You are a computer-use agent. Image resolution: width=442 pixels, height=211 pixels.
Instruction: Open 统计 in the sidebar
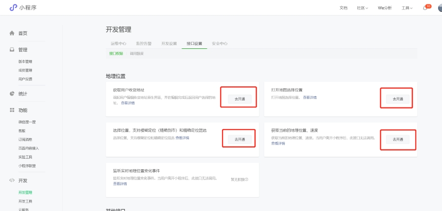pos(23,94)
